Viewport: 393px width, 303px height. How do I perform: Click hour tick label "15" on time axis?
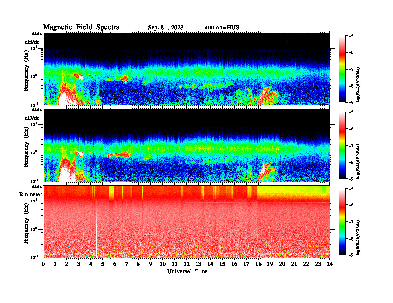pyautogui.click(x=222, y=264)
